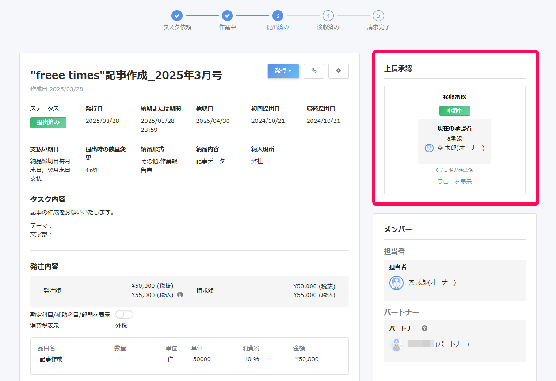Click 支払い期日 value 納品締切日毎月末日
The width and height of the screenshot is (556, 381).
[x=50, y=170]
